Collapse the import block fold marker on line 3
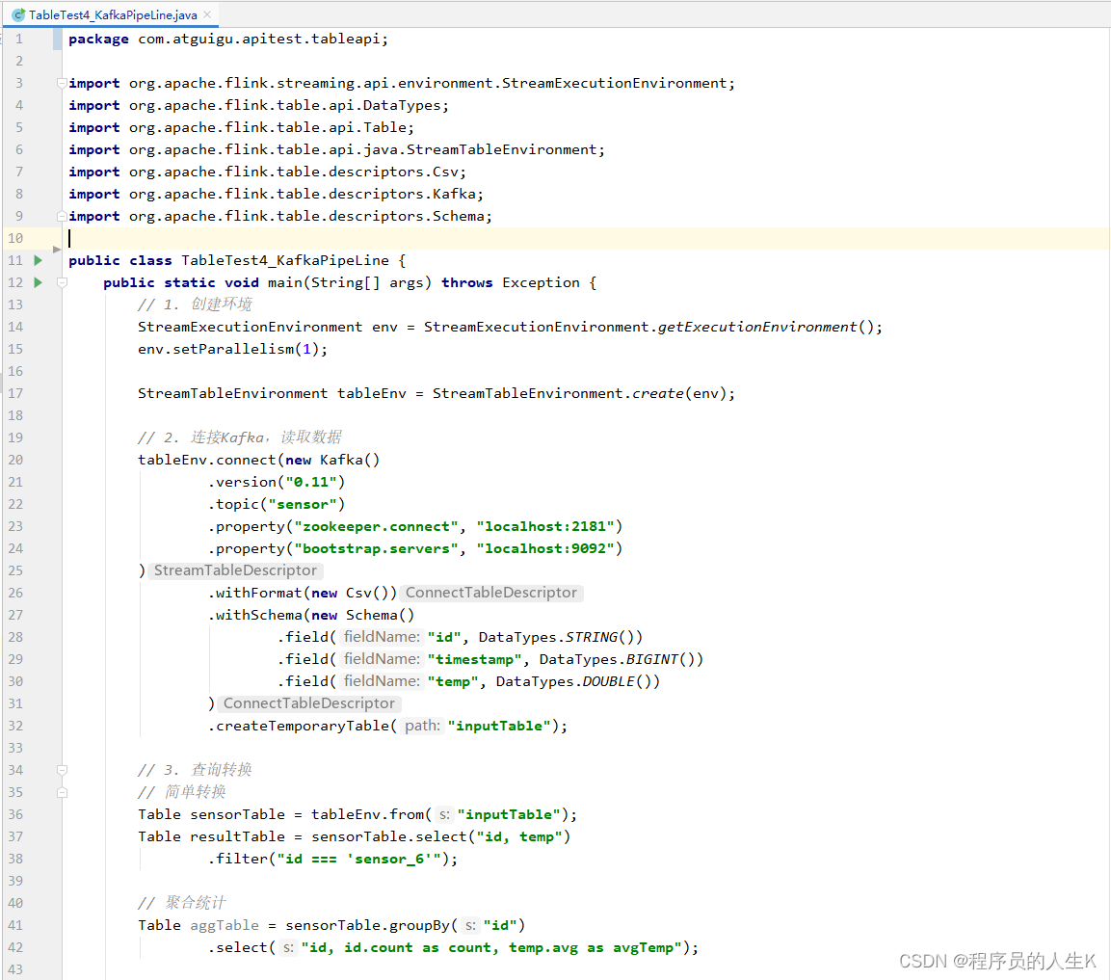1111x980 pixels. pos(62,83)
